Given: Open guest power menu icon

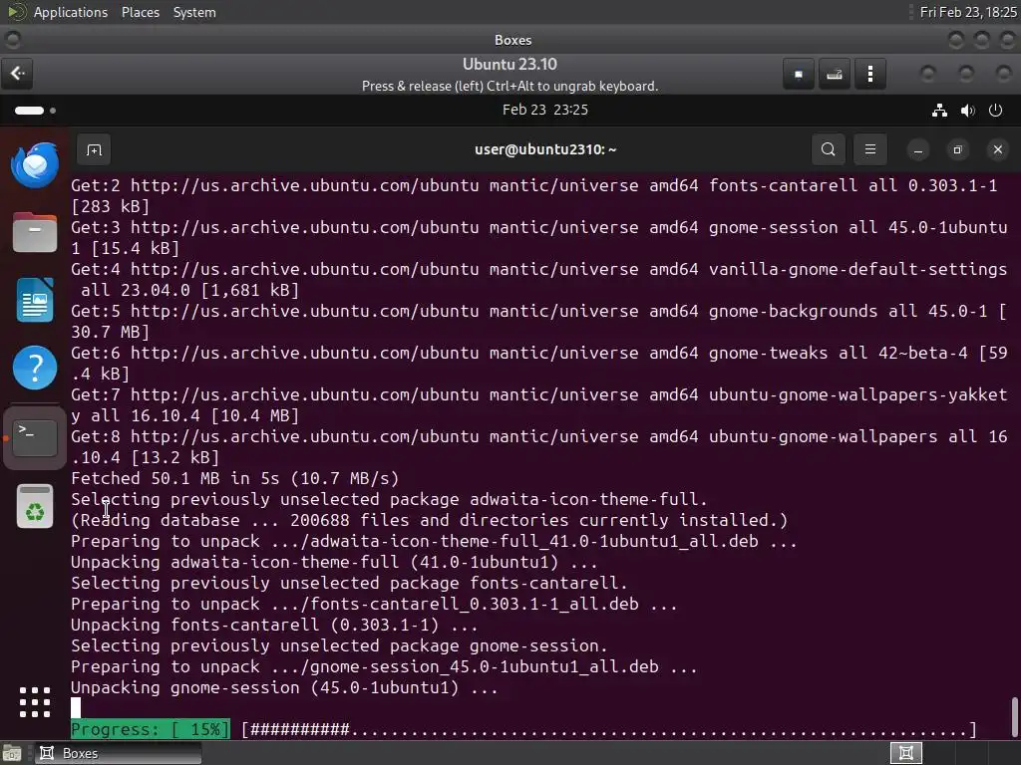Looking at the screenshot, I should (x=996, y=110).
